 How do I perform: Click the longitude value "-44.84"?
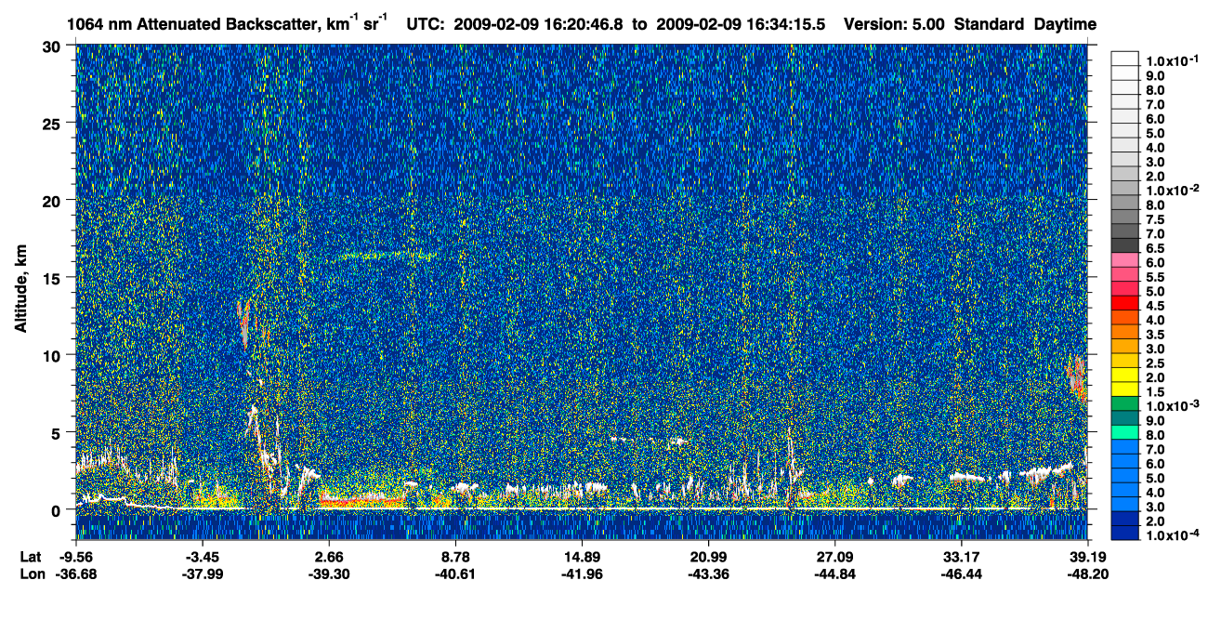[835, 574]
